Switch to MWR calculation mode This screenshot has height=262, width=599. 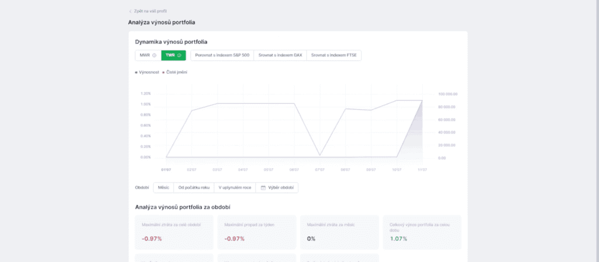pyautogui.click(x=145, y=55)
